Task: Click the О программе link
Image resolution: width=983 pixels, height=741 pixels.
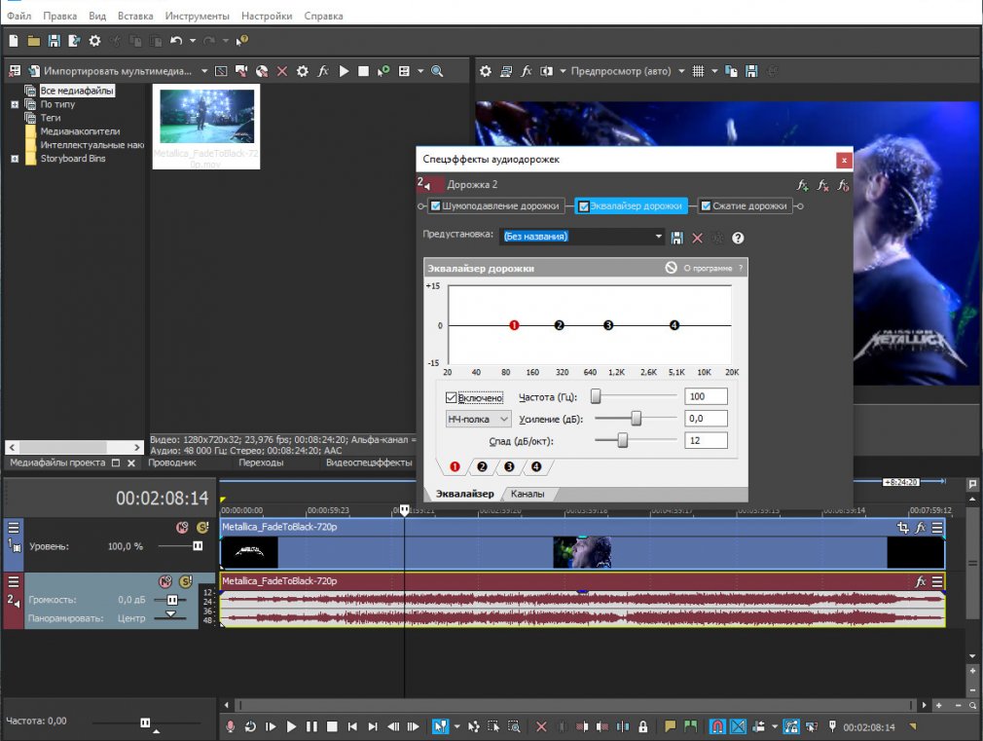Action: [708, 268]
